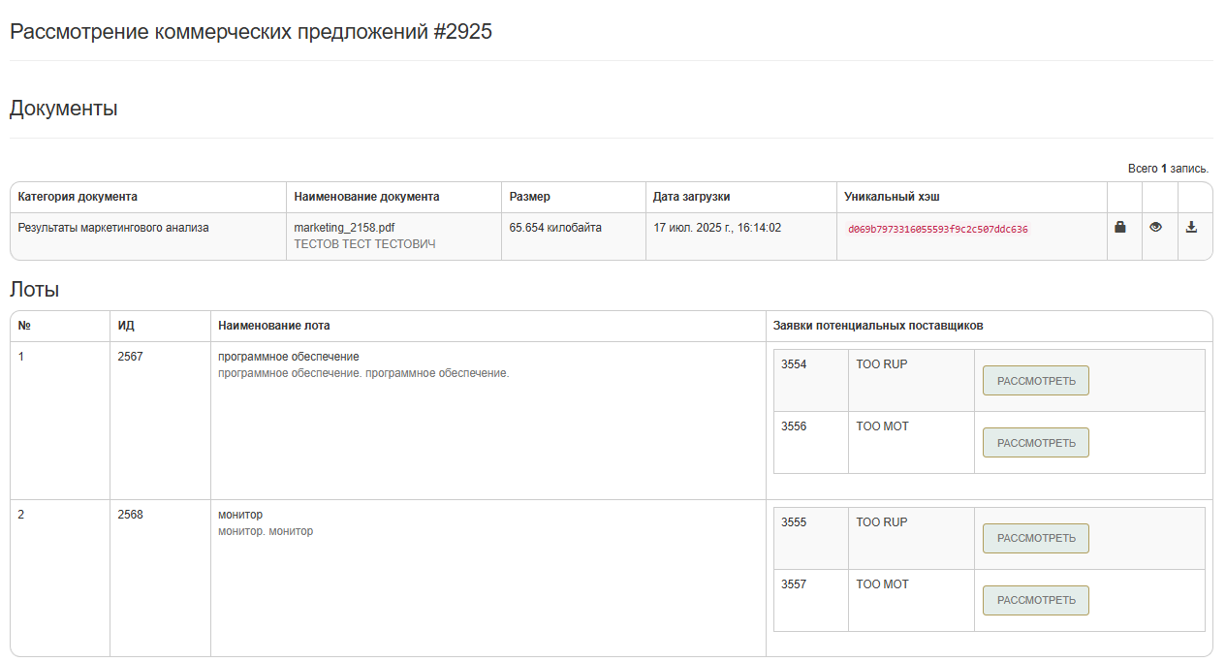The height and width of the screenshot is (662, 1226).
Task: Select the программное обеспечение lot title
Action: click(x=288, y=357)
